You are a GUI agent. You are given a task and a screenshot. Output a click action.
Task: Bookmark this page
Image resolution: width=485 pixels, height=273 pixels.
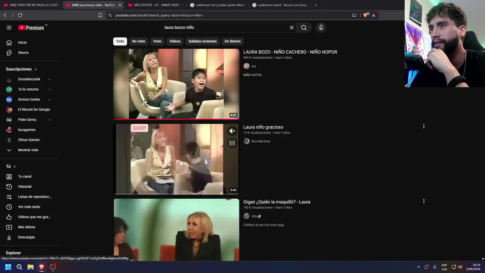[x=100, y=15]
